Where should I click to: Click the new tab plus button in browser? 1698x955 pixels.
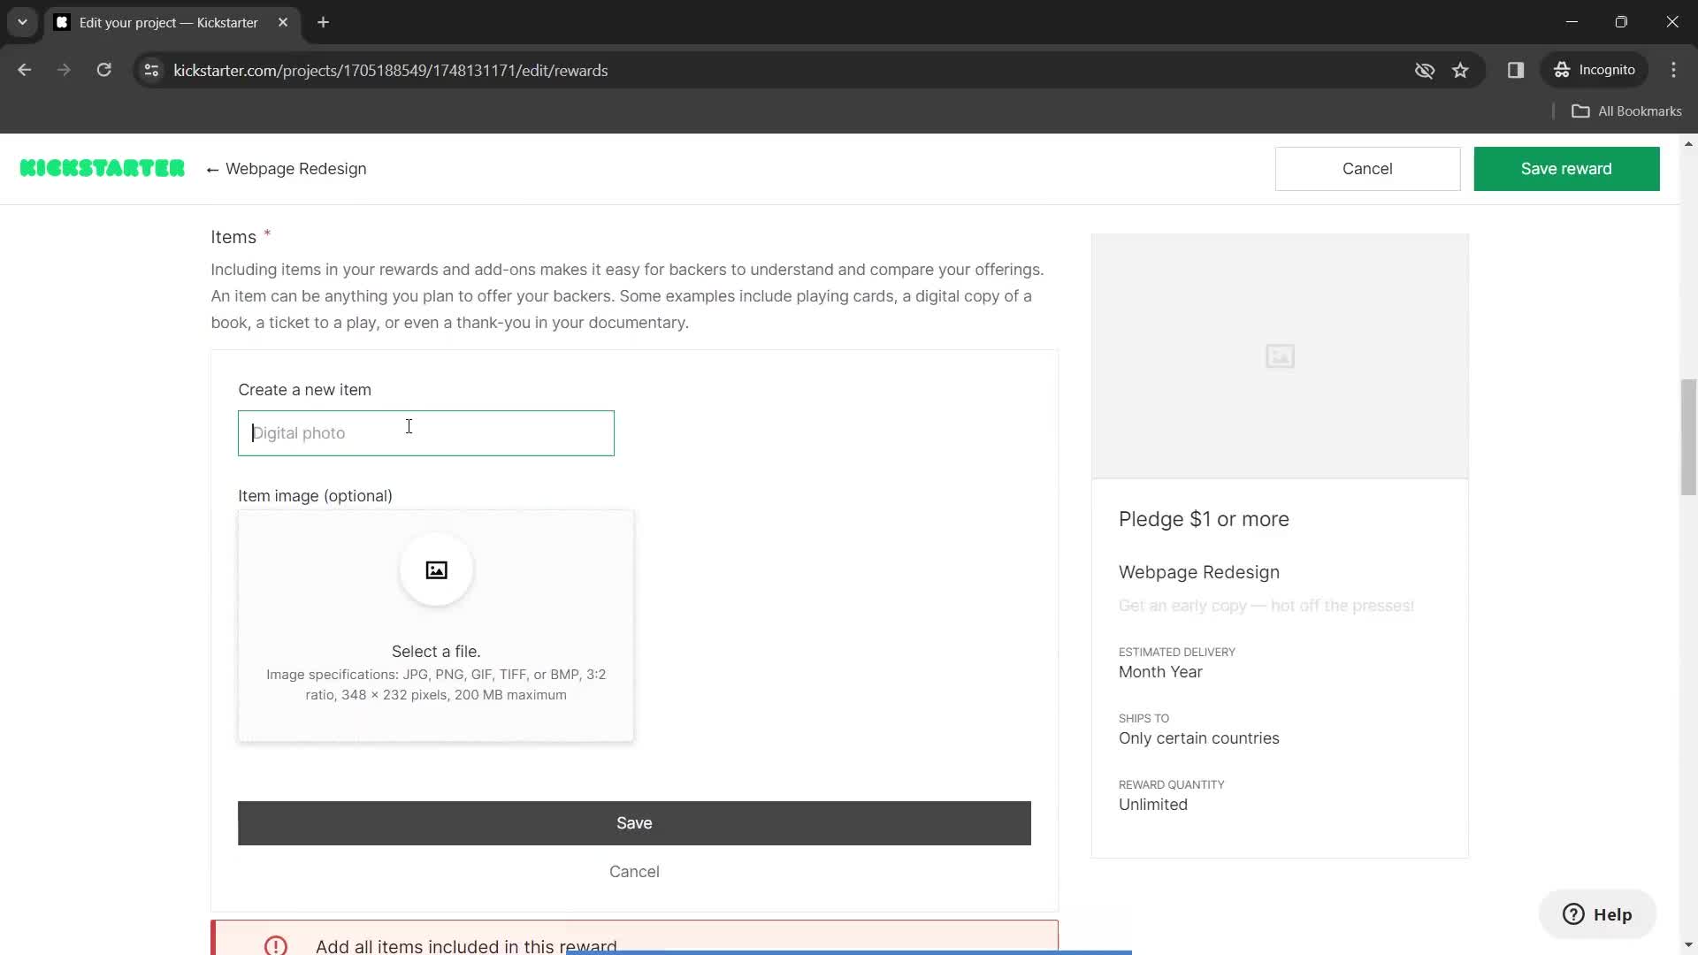326,22
